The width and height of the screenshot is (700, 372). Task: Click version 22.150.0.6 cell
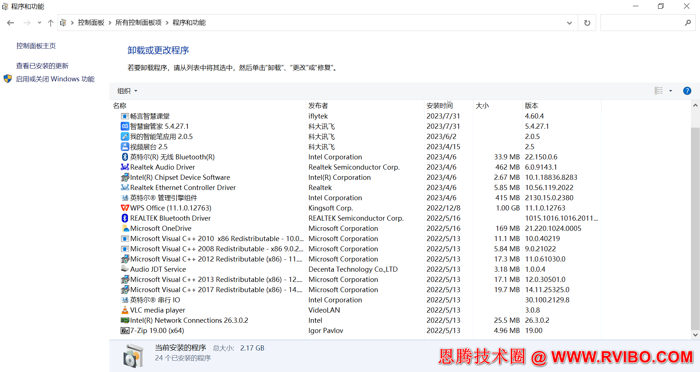(x=541, y=157)
